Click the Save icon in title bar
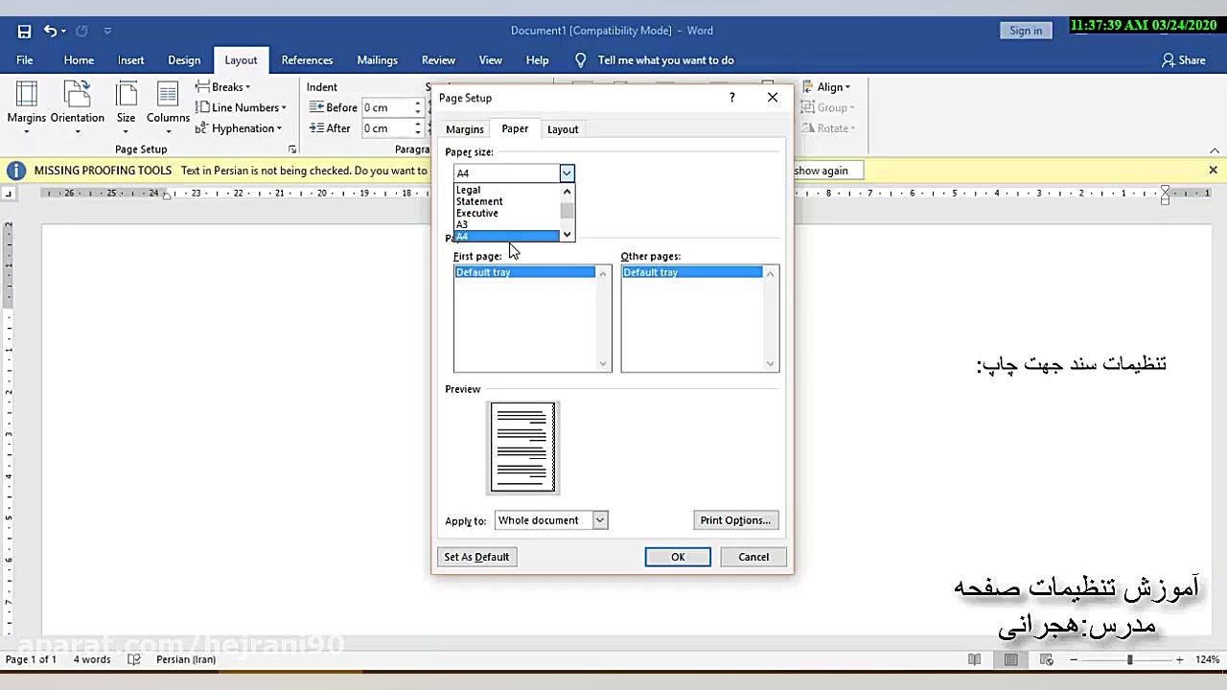 point(24,31)
